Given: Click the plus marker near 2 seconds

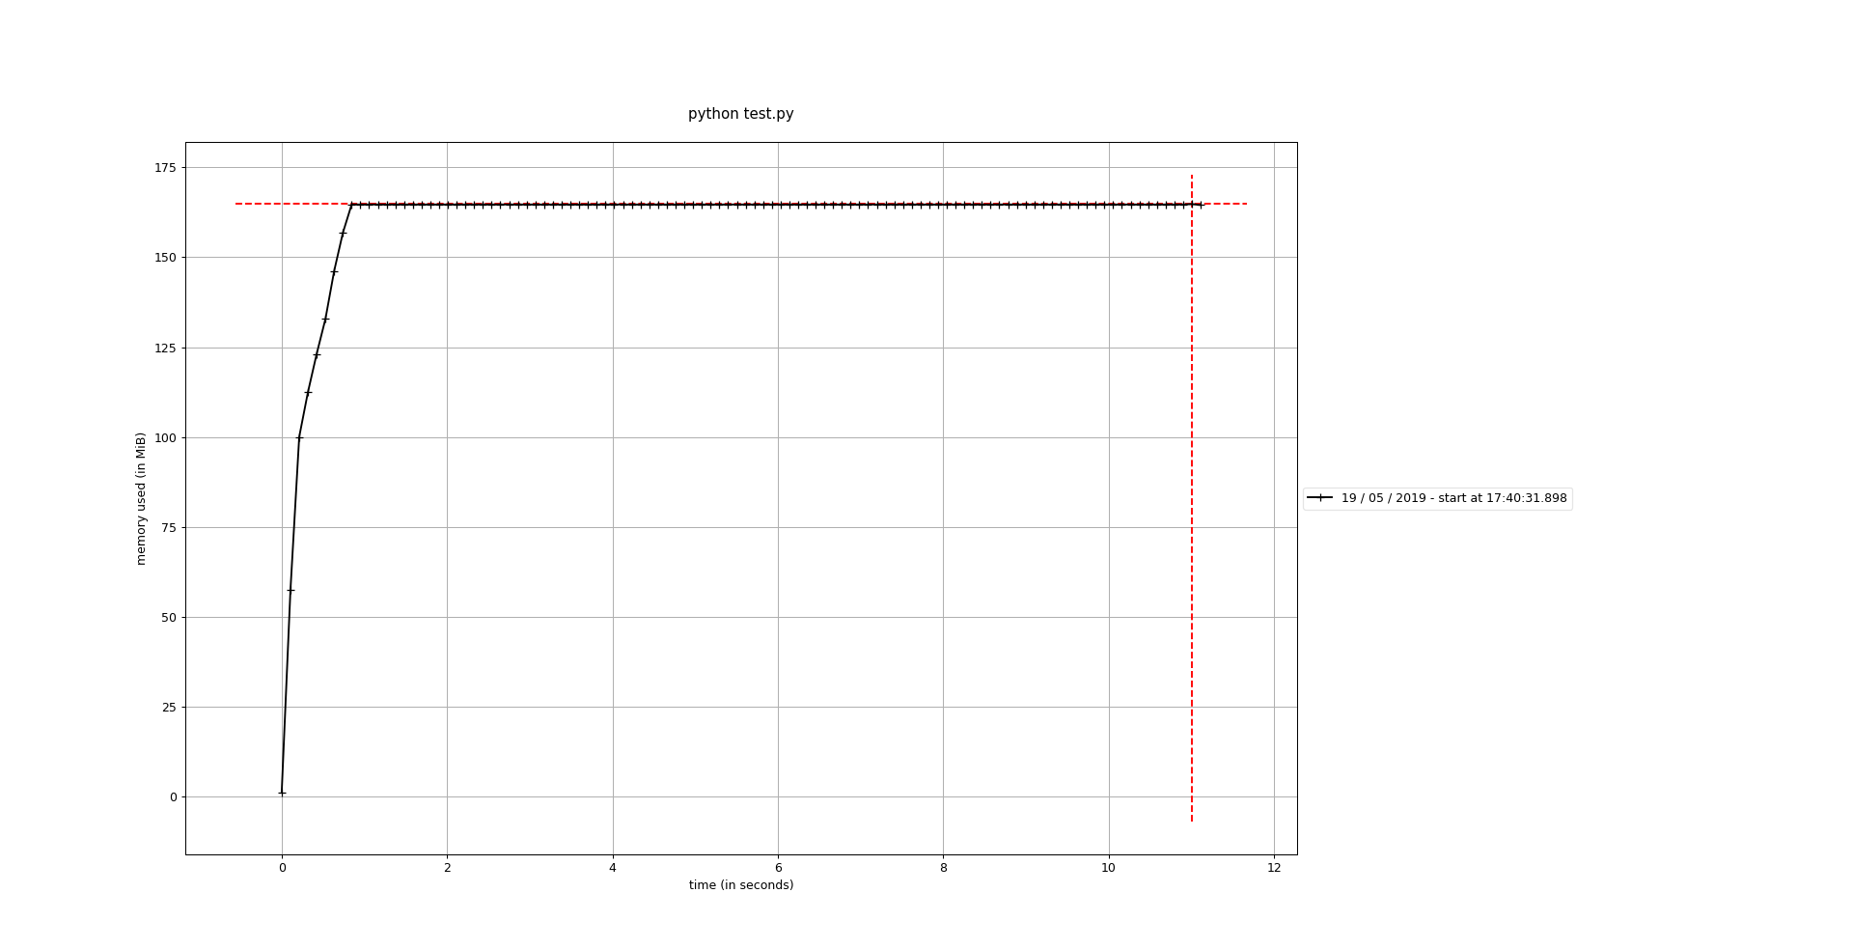Looking at the screenshot, I should 447,204.
